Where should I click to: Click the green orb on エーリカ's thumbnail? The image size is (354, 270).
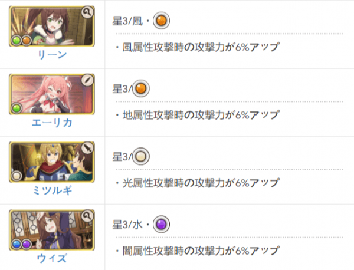(17, 108)
